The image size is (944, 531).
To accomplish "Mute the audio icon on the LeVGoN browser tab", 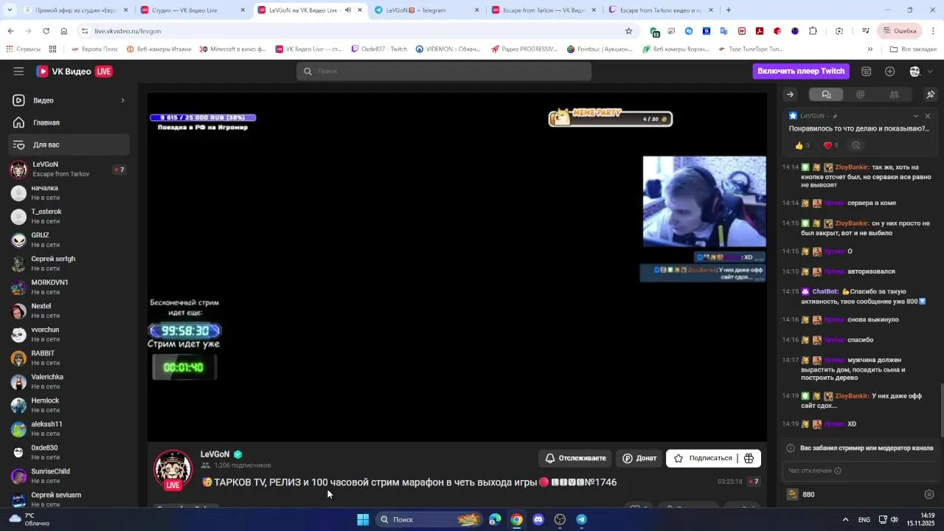I will tap(348, 10).
